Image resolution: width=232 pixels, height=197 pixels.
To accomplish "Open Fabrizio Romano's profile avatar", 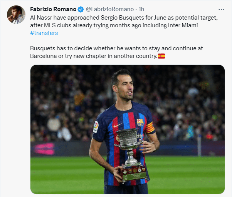I will pos(15,14).
